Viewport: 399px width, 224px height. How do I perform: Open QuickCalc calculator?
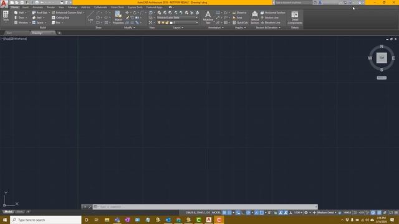[x=240, y=22]
